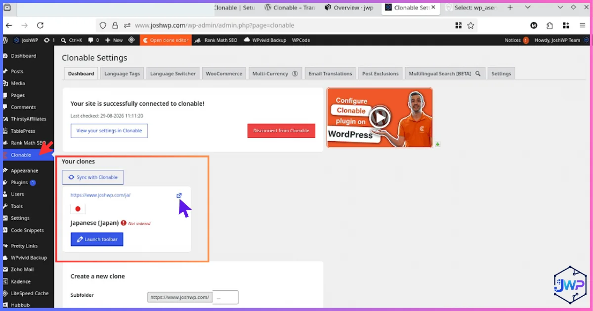Viewport: 593px width, 311px height.
Task: Open the grid extension icon in address bar
Action: (459, 26)
